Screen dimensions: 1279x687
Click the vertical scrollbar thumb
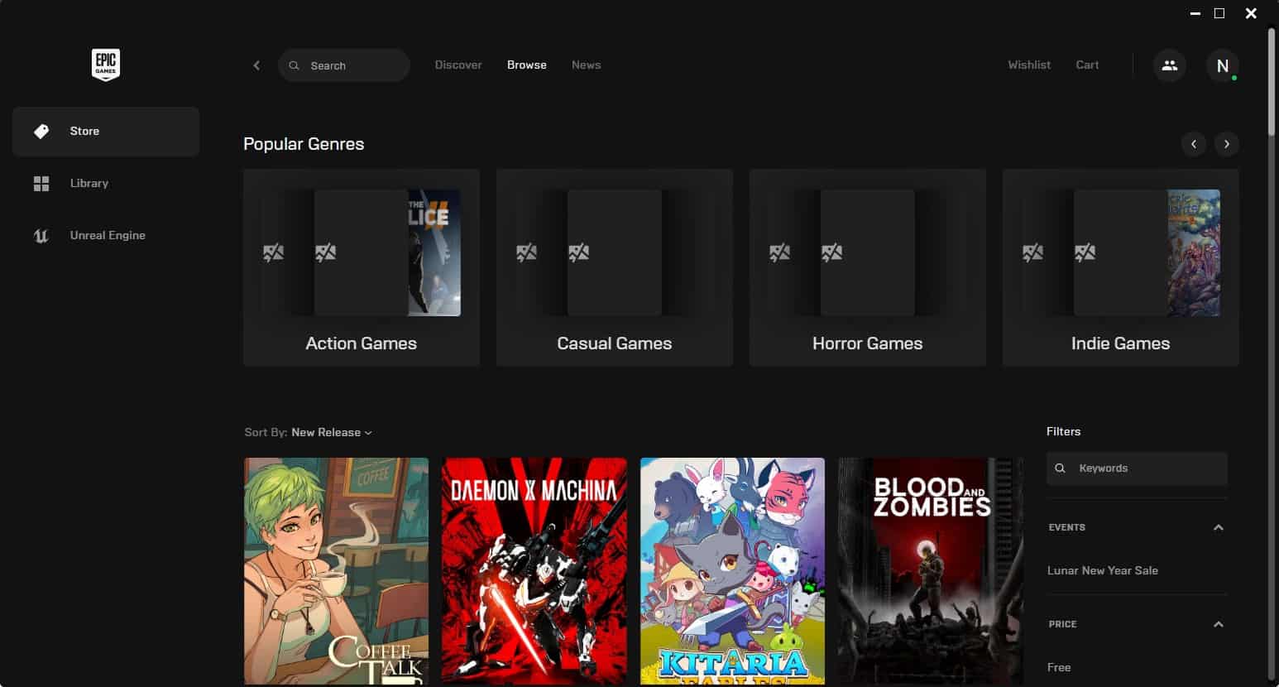tap(1272, 81)
